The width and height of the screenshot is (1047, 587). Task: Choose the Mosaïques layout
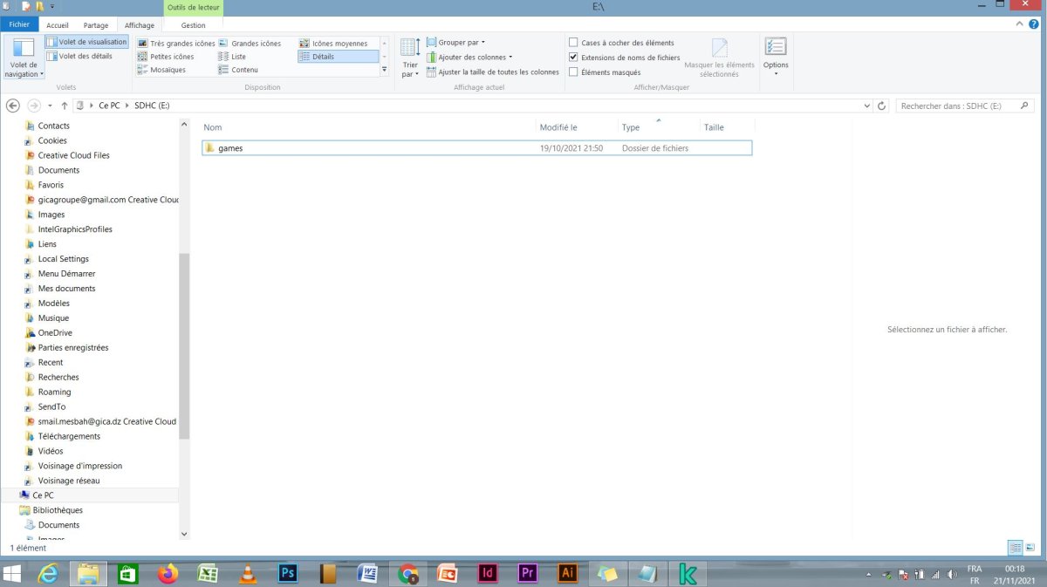click(x=161, y=70)
